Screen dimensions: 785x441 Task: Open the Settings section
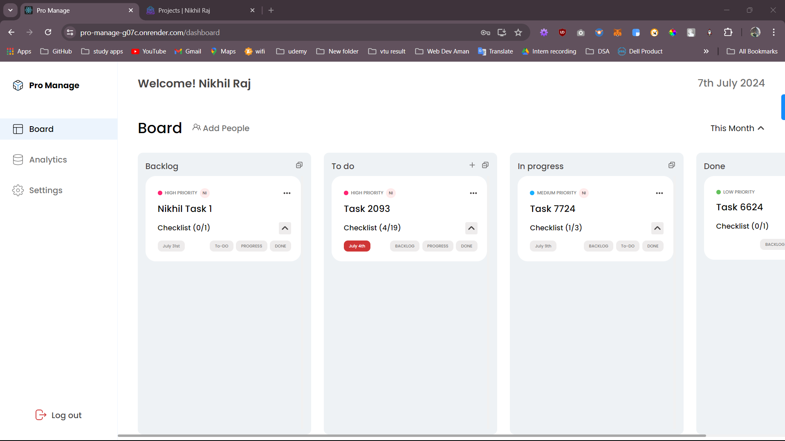[46, 190]
